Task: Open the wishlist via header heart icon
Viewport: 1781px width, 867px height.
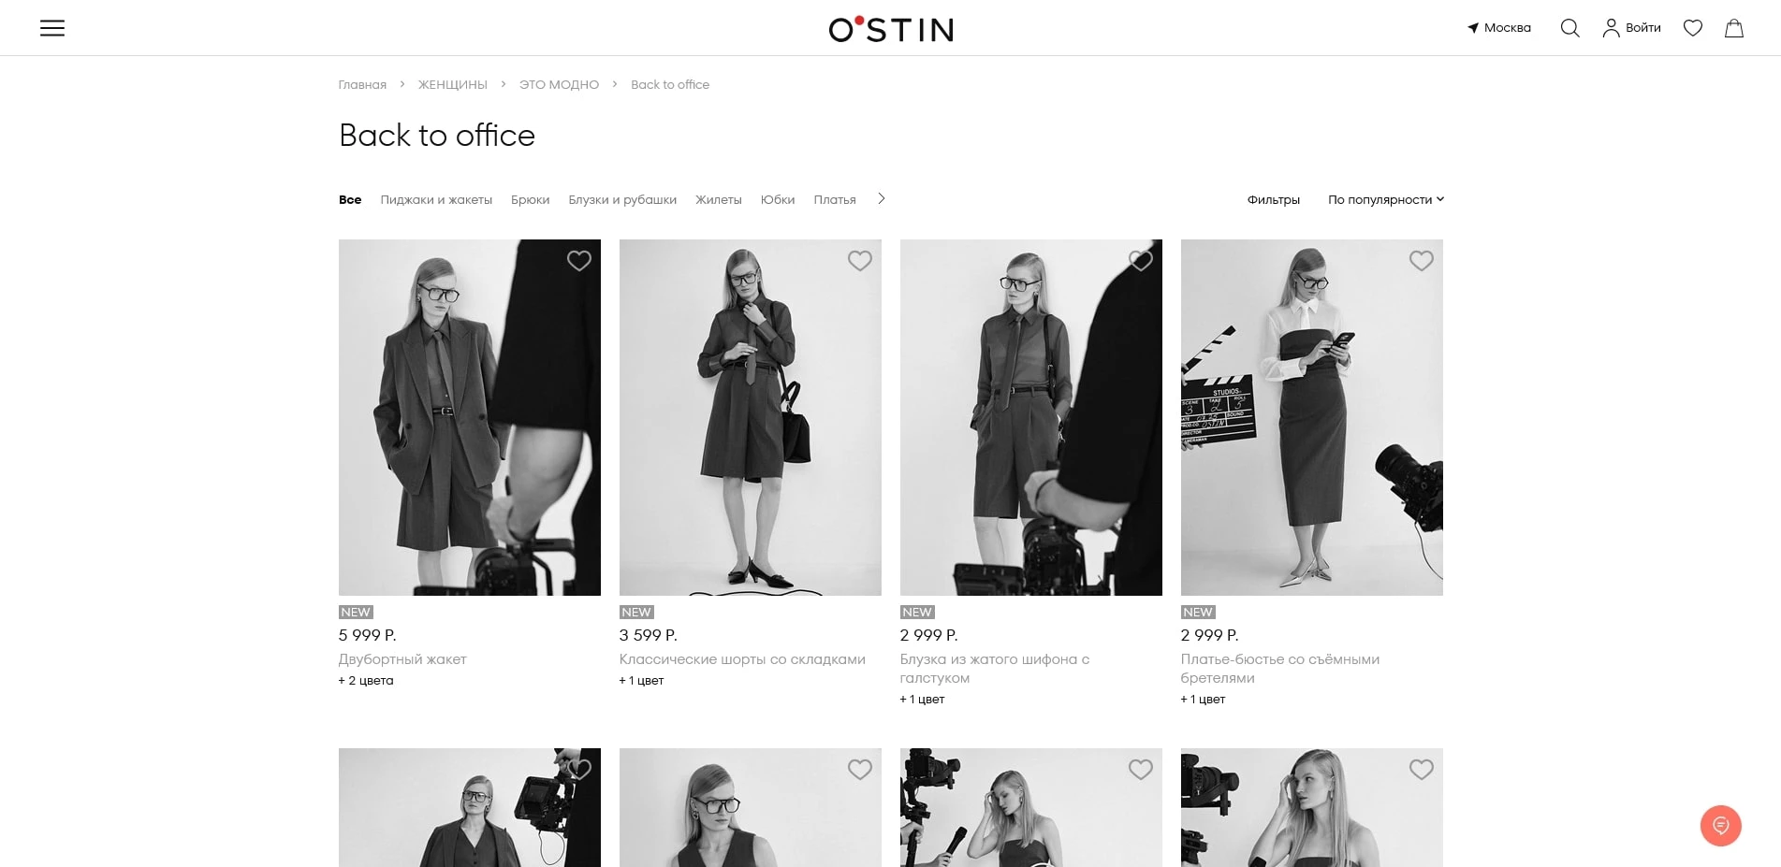Action: pos(1693,27)
